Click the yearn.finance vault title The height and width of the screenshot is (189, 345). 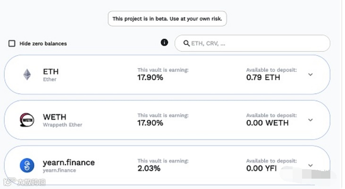tap(69, 163)
